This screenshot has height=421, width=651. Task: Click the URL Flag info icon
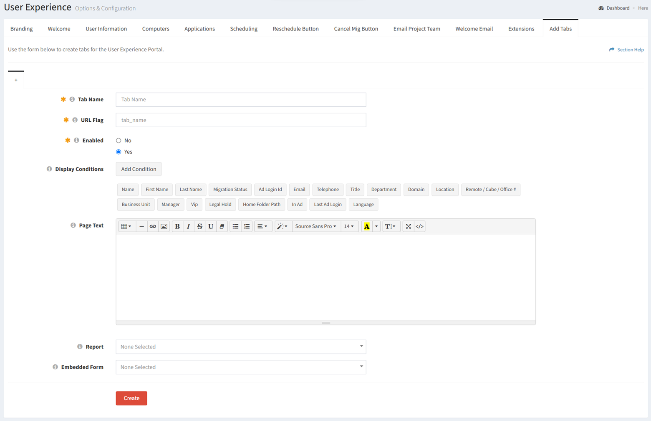pos(75,120)
